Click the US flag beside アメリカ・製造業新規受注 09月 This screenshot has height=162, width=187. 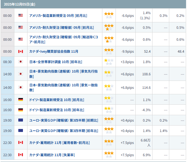coord(20,15)
